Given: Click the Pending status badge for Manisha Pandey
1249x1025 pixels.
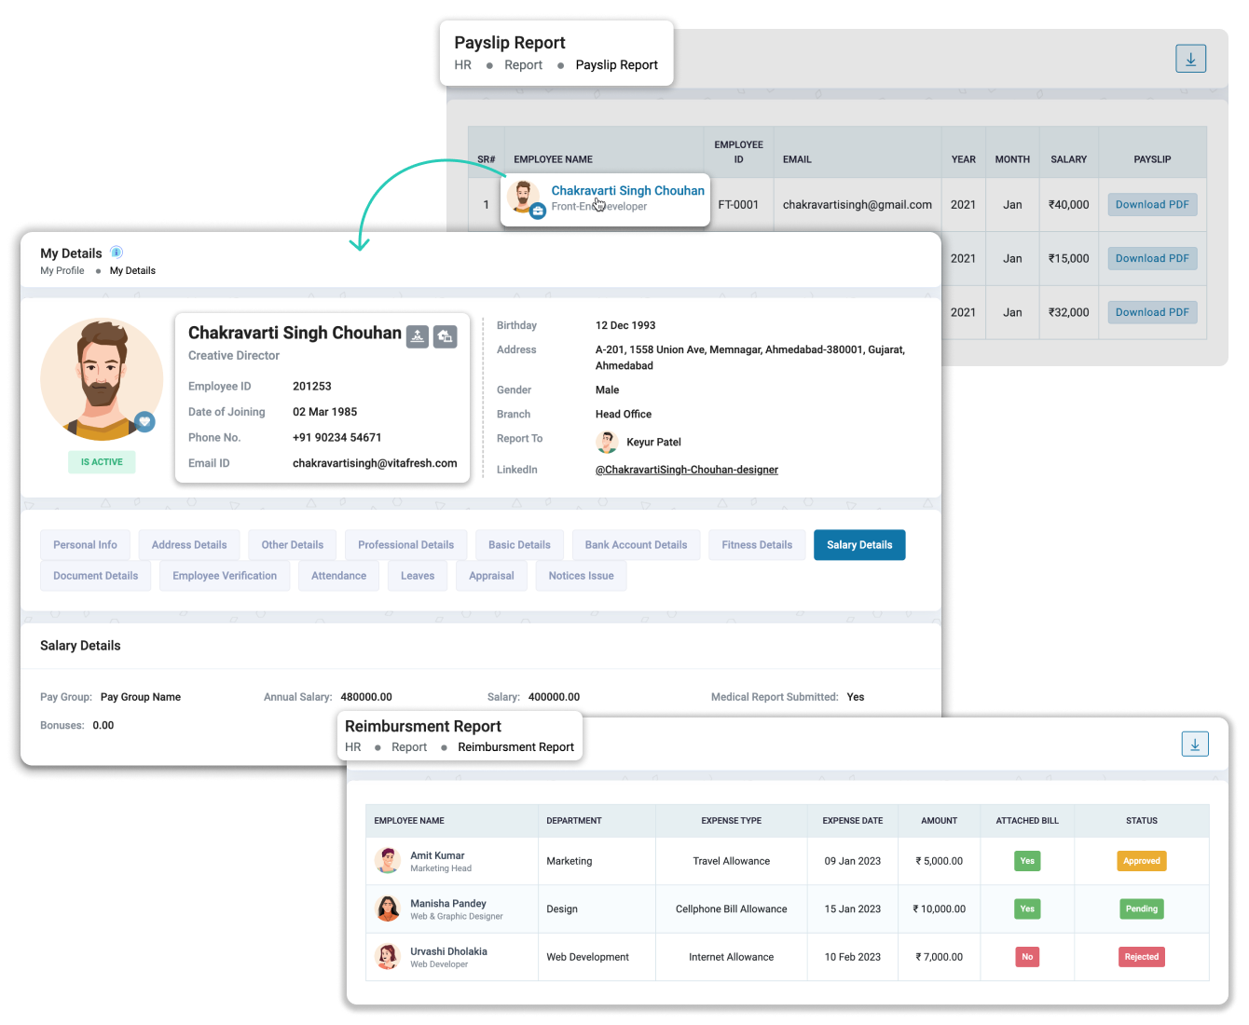Looking at the screenshot, I should tap(1141, 909).
